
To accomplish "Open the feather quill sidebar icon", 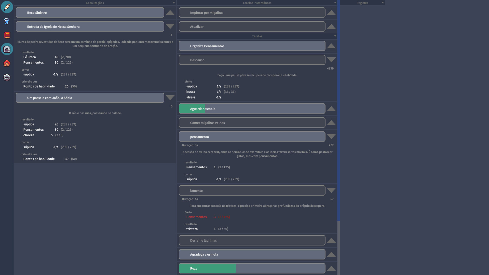I will click(7, 7).
